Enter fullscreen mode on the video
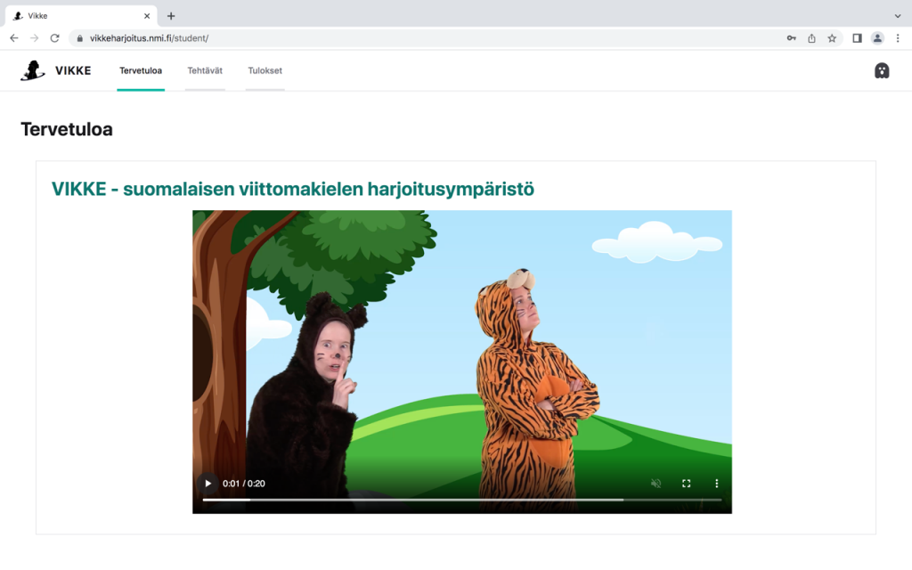Image resolution: width=912 pixels, height=570 pixels. click(686, 484)
